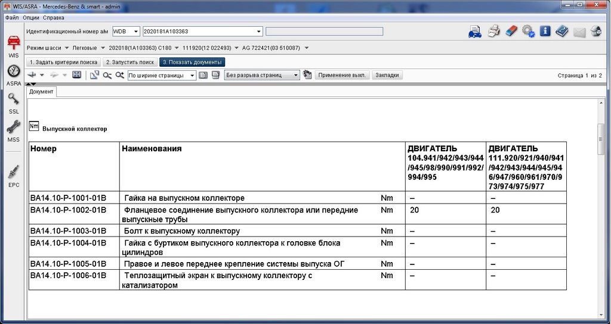Go to step 3 Показать документы
Viewport: 611px width, 324px height.
pyautogui.click(x=192, y=62)
